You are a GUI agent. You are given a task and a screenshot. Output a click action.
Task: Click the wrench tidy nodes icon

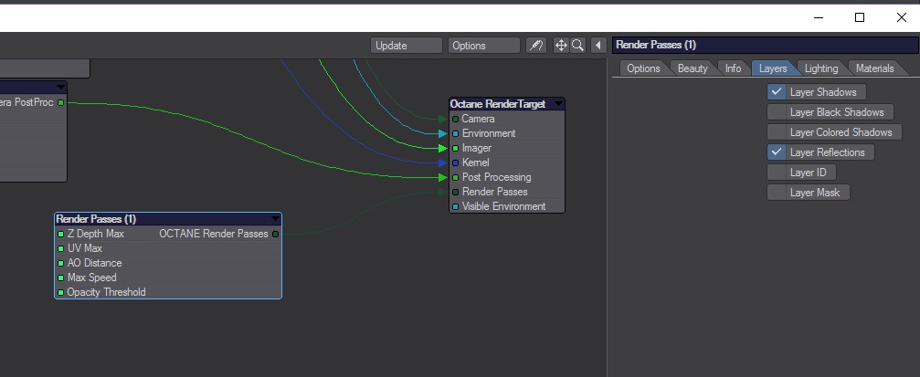[x=536, y=45]
